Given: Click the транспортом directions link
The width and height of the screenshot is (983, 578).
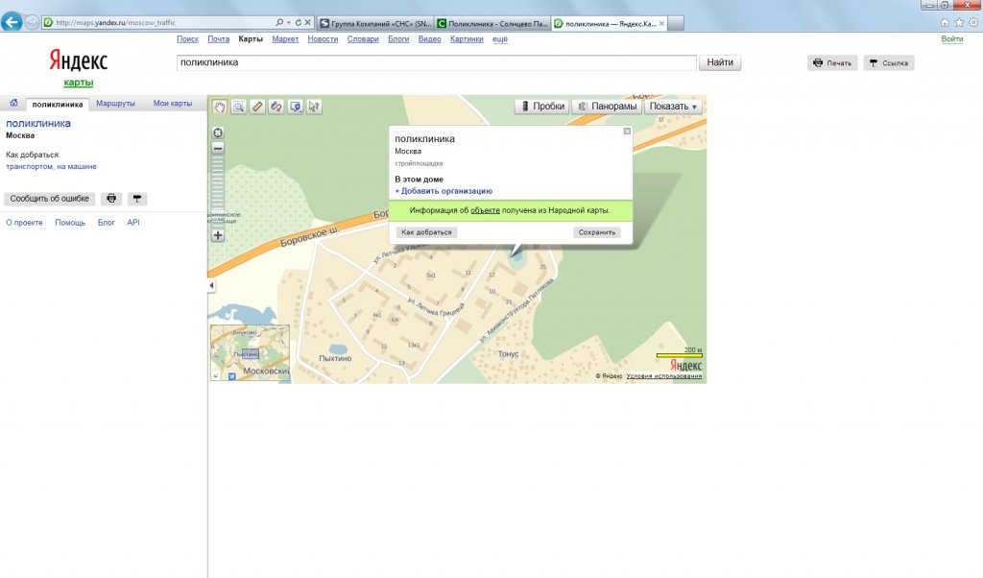Looking at the screenshot, I should coord(29,167).
